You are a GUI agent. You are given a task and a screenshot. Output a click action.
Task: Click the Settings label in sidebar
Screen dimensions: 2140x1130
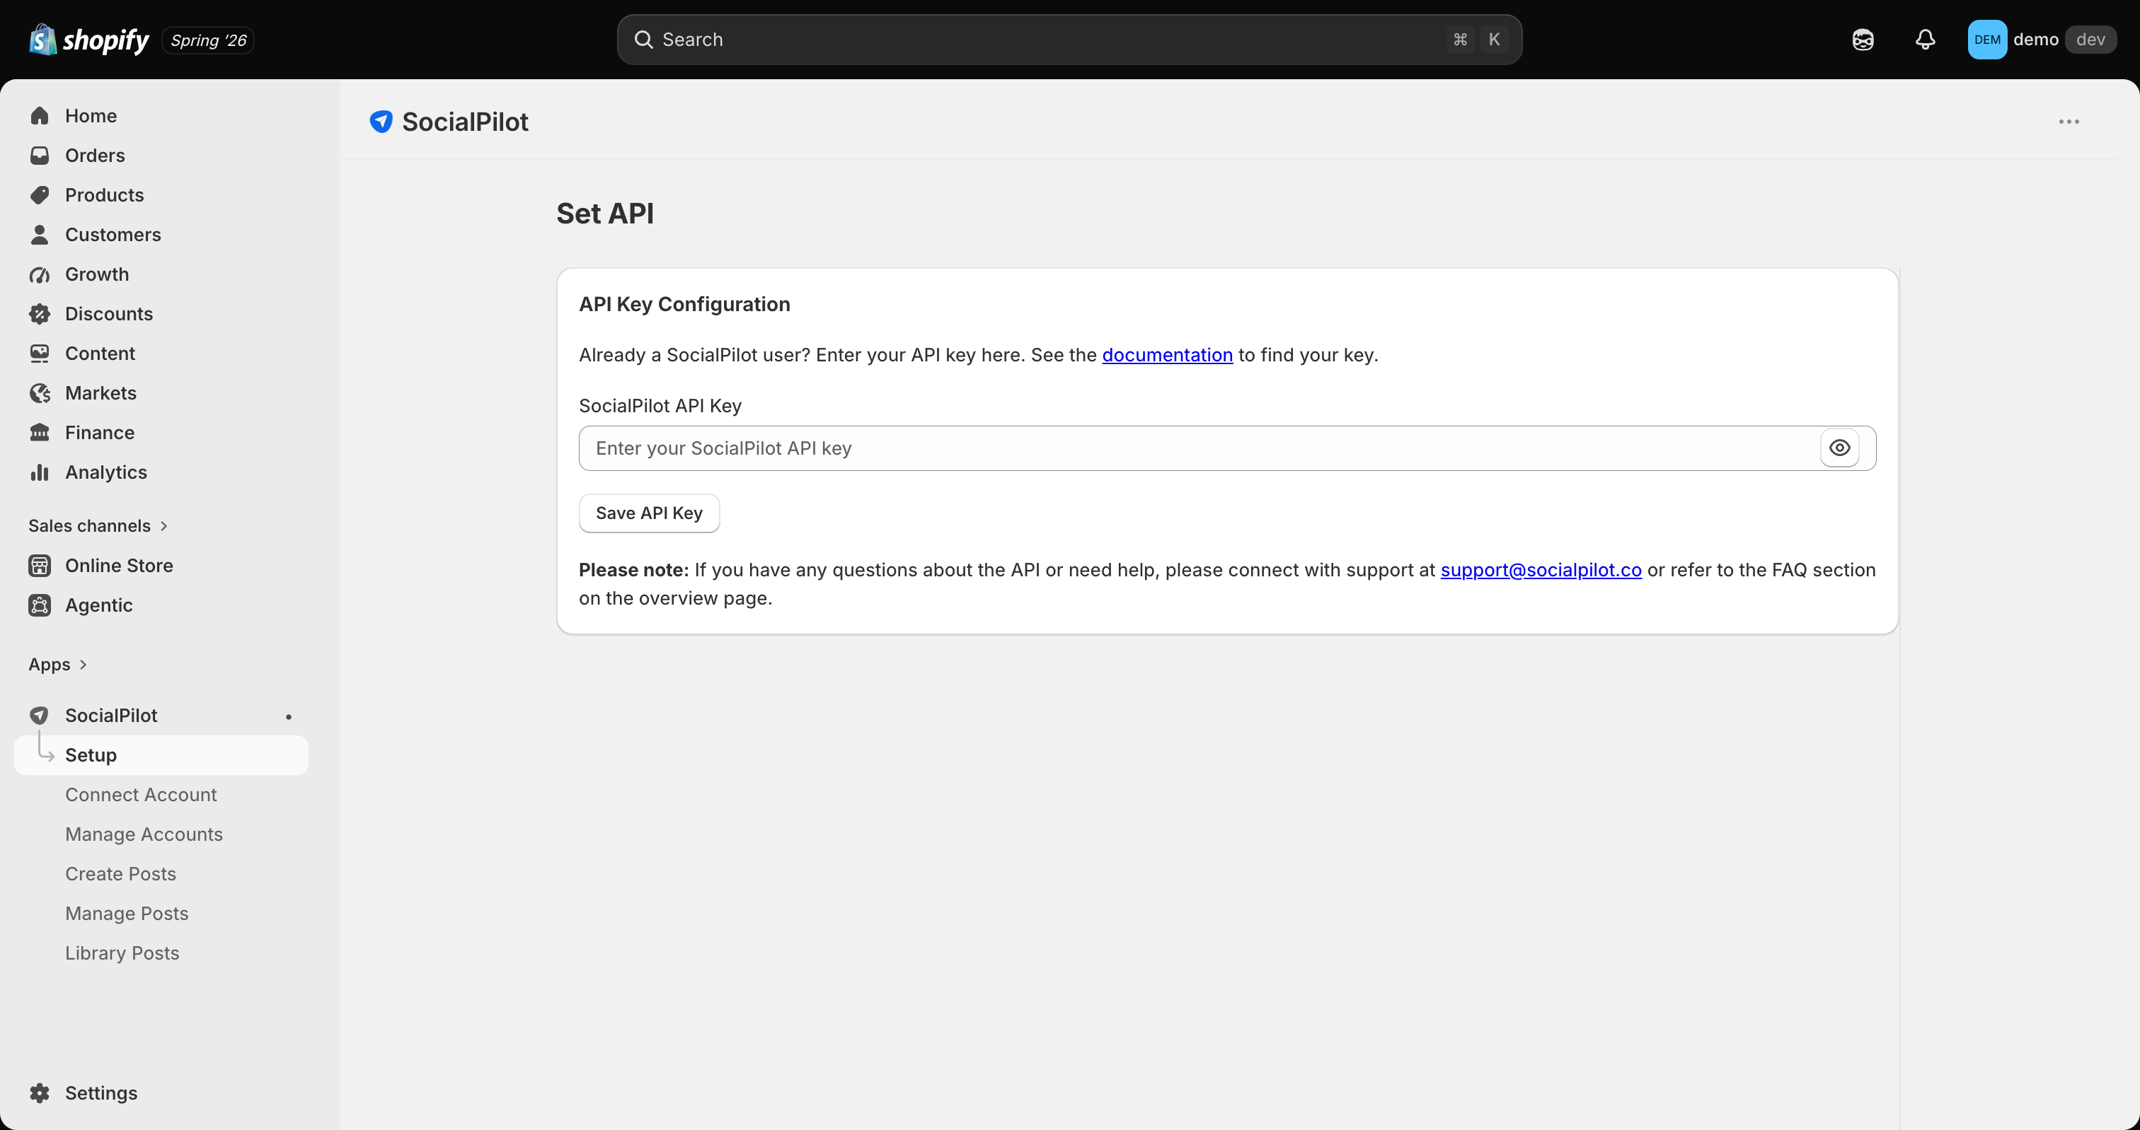click(x=101, y=1093)
